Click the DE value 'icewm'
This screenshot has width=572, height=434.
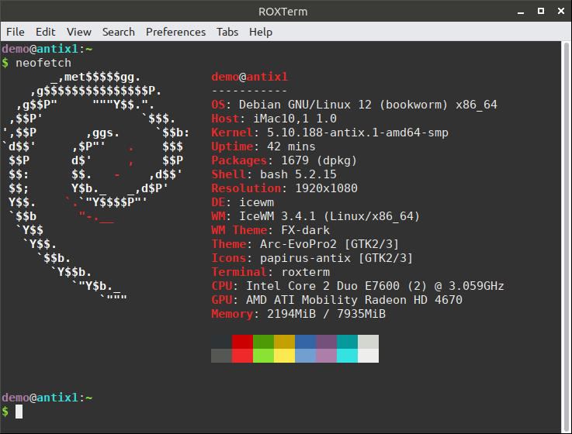(256, 202)
